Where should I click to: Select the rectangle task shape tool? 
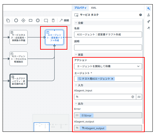pos(30,20)
